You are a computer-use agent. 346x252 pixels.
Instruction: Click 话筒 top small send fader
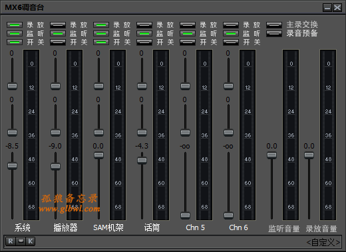click(142, 86)
